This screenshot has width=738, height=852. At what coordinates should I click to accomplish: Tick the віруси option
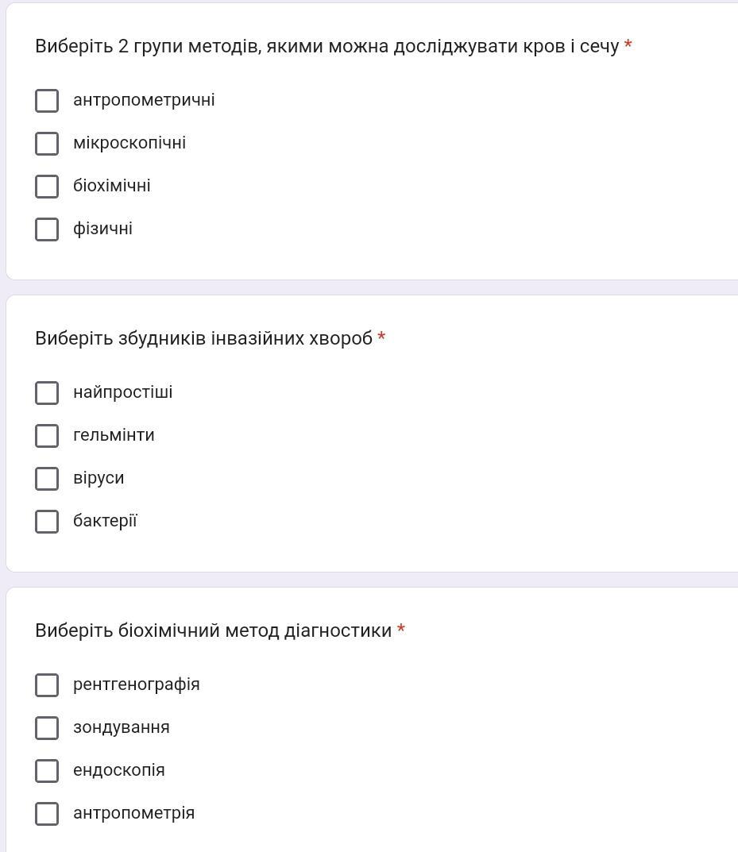47,479
